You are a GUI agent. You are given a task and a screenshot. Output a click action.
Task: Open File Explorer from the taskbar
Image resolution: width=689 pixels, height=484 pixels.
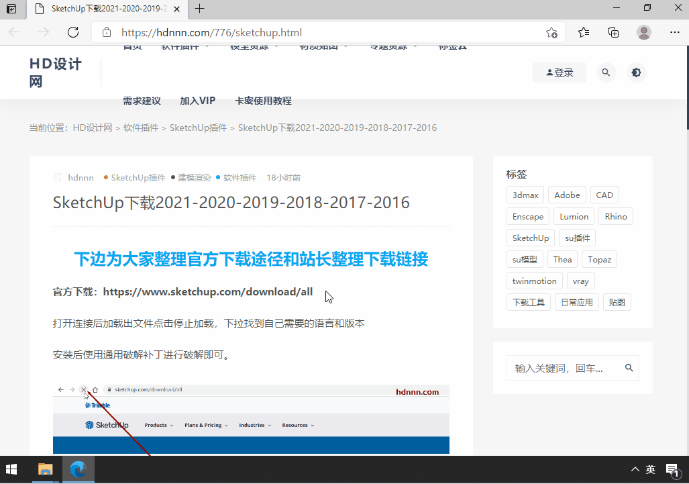tap(45, 469)
